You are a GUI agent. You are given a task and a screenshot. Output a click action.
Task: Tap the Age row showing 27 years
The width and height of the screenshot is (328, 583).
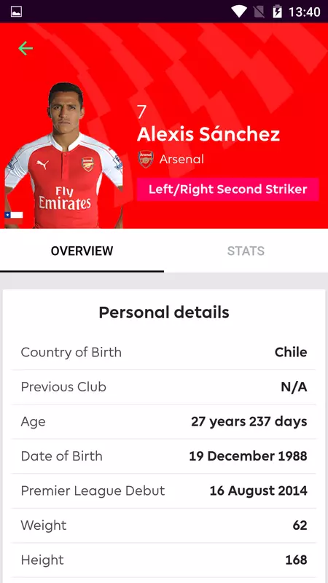coord(164,422)
